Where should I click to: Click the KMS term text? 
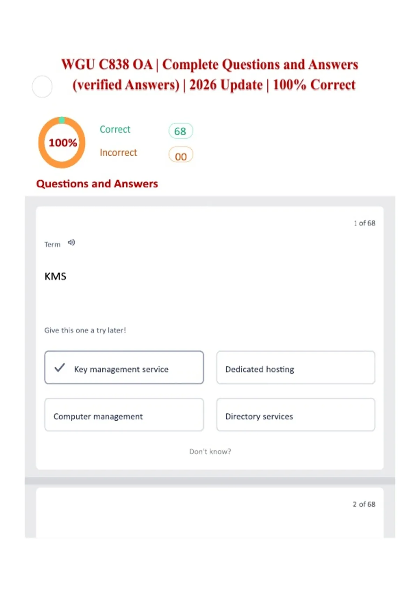(x=55, y=276)
